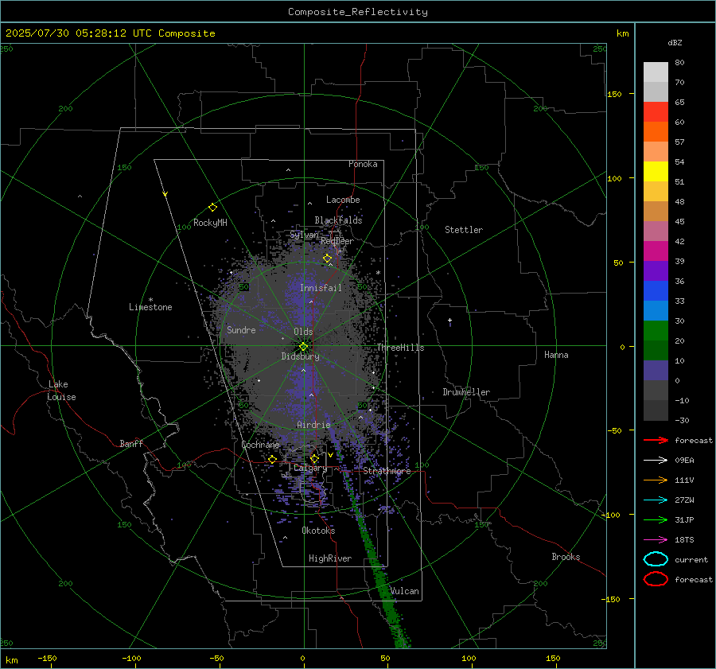
Task: Click the 'Composite_Reflectivity' title text
Action: pos(358,12)
